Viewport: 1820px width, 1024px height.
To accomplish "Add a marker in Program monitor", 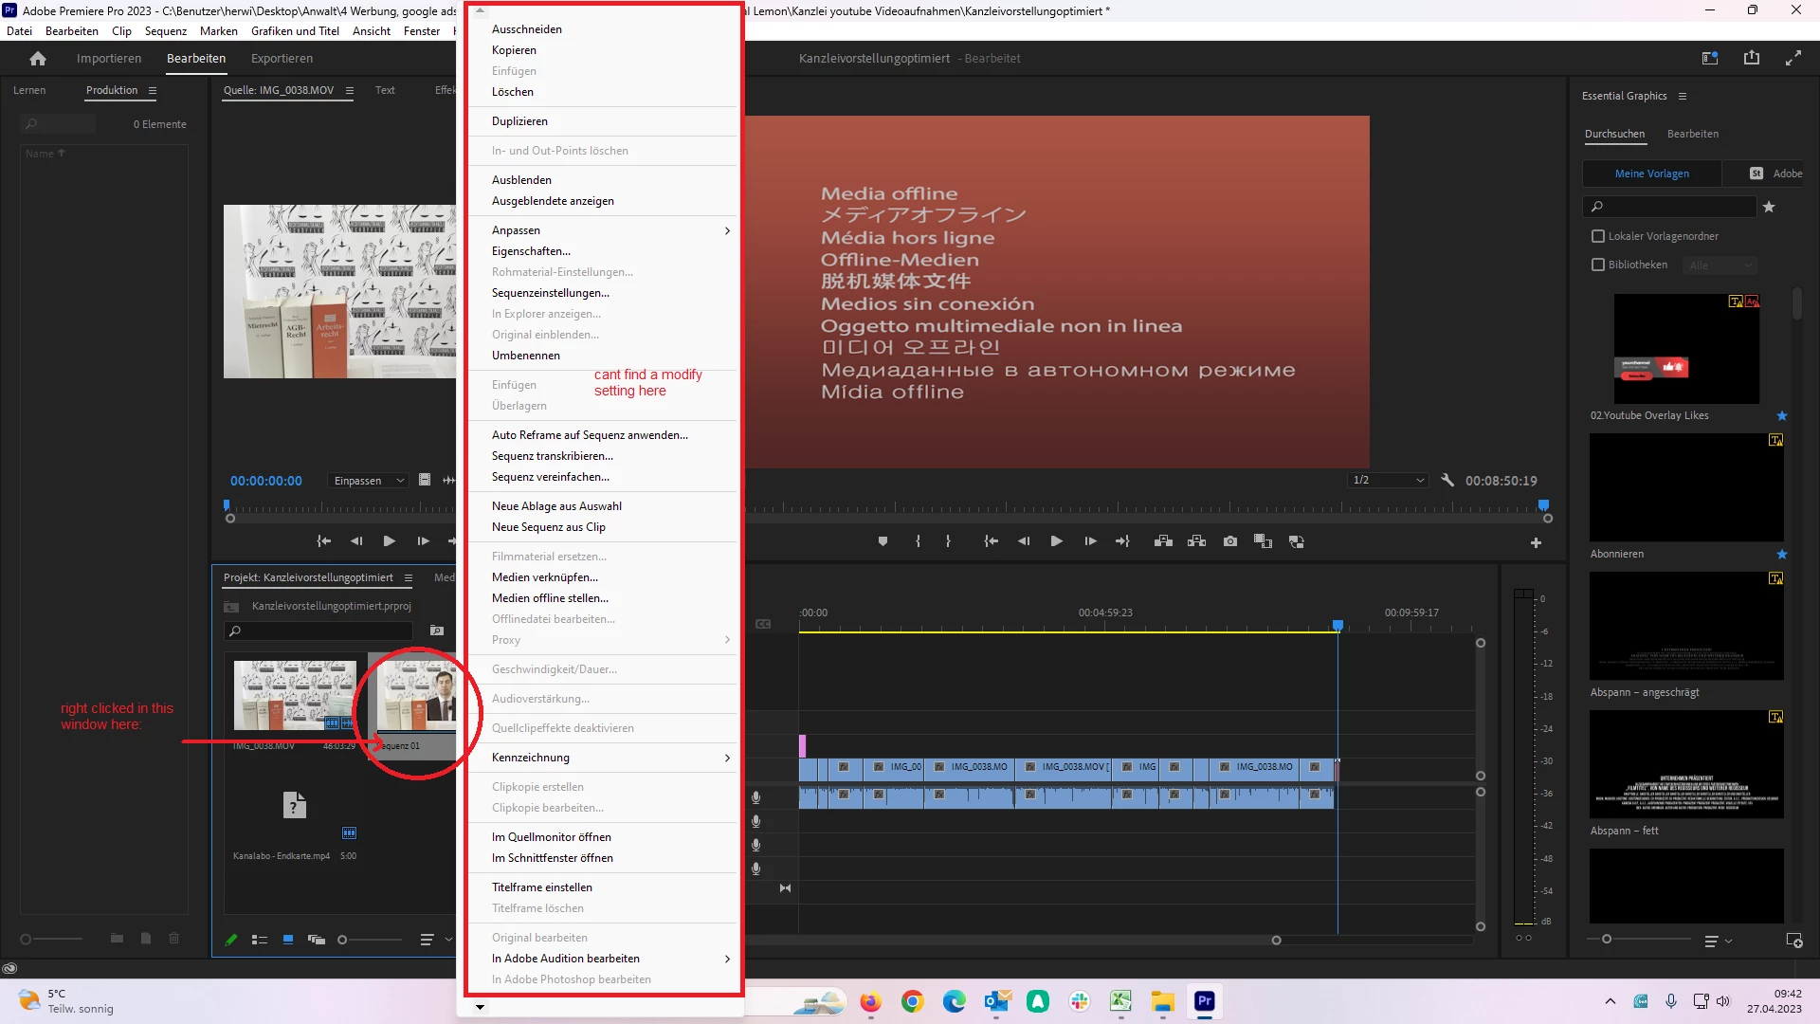I will click(x=883, y=541).
